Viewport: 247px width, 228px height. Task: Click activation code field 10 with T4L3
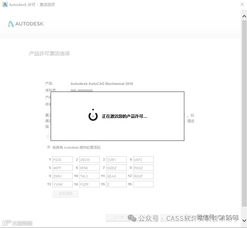(x=89, y=176)
